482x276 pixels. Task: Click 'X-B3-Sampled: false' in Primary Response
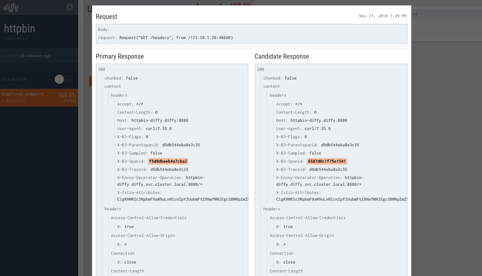pos(140,153)
